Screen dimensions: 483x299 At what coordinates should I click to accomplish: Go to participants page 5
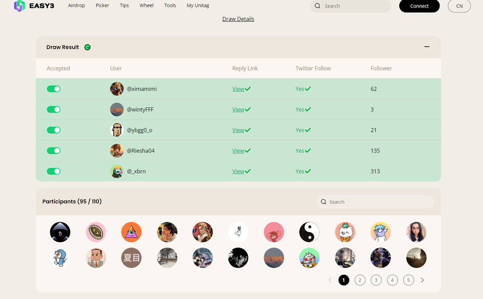click(409, 280)
